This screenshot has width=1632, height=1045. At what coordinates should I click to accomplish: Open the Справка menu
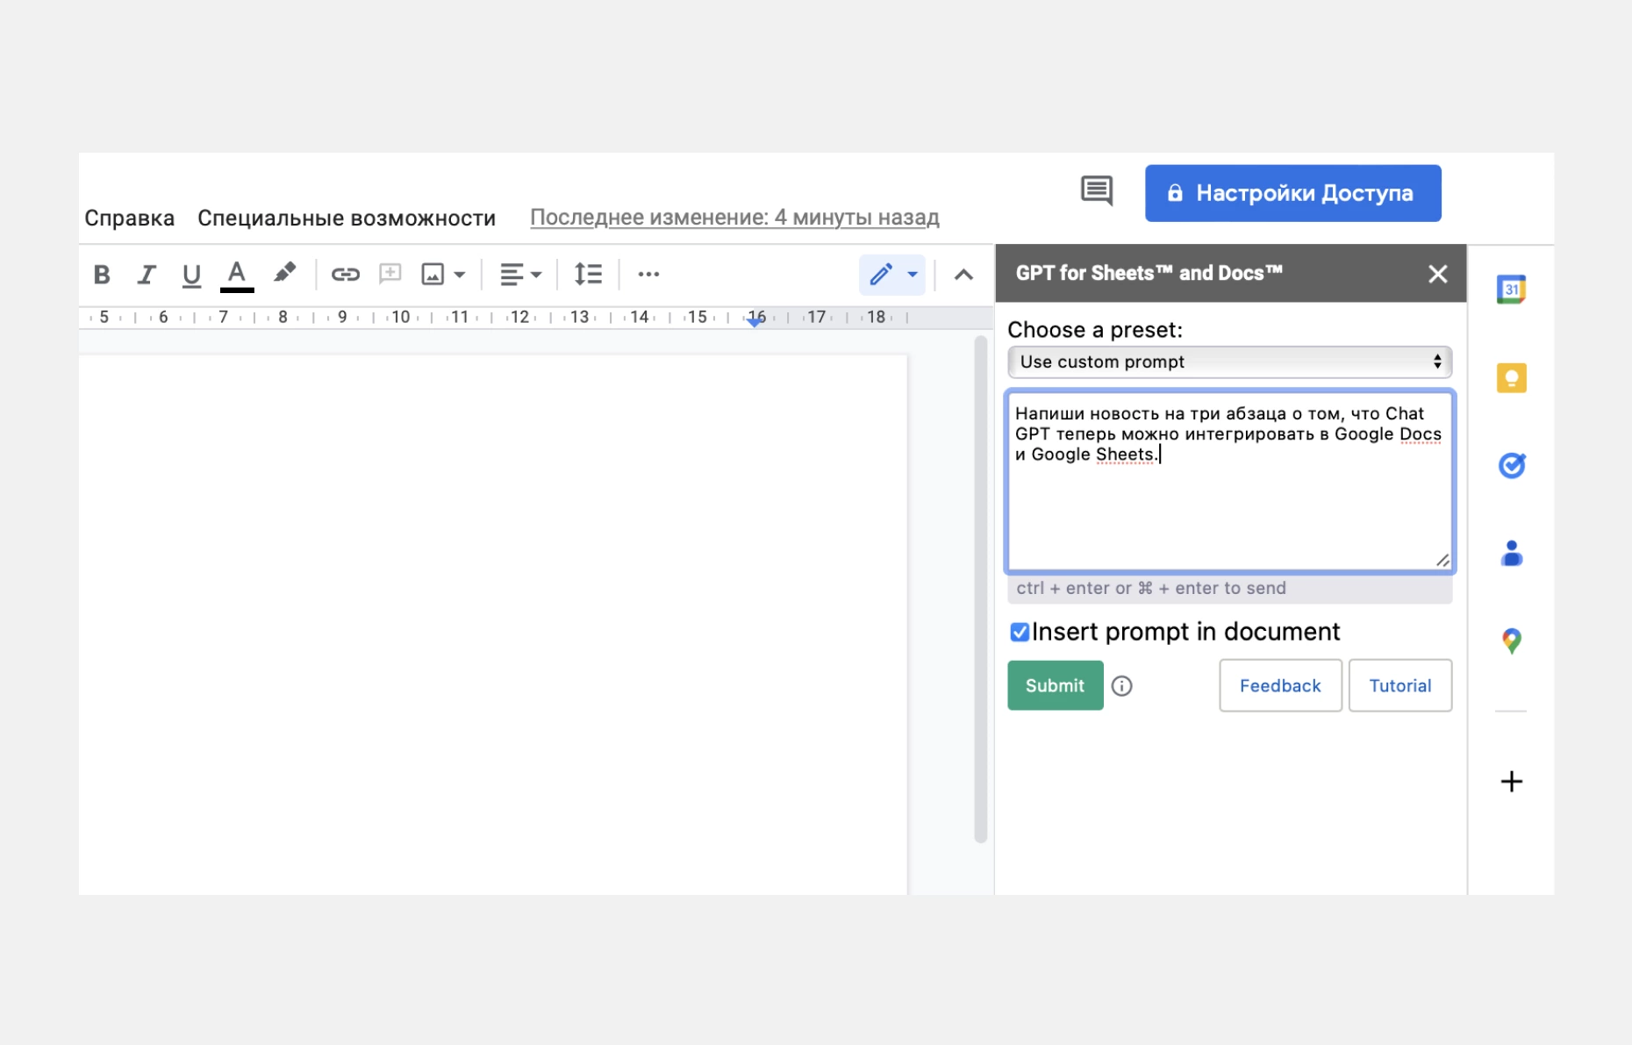point(129,218)
